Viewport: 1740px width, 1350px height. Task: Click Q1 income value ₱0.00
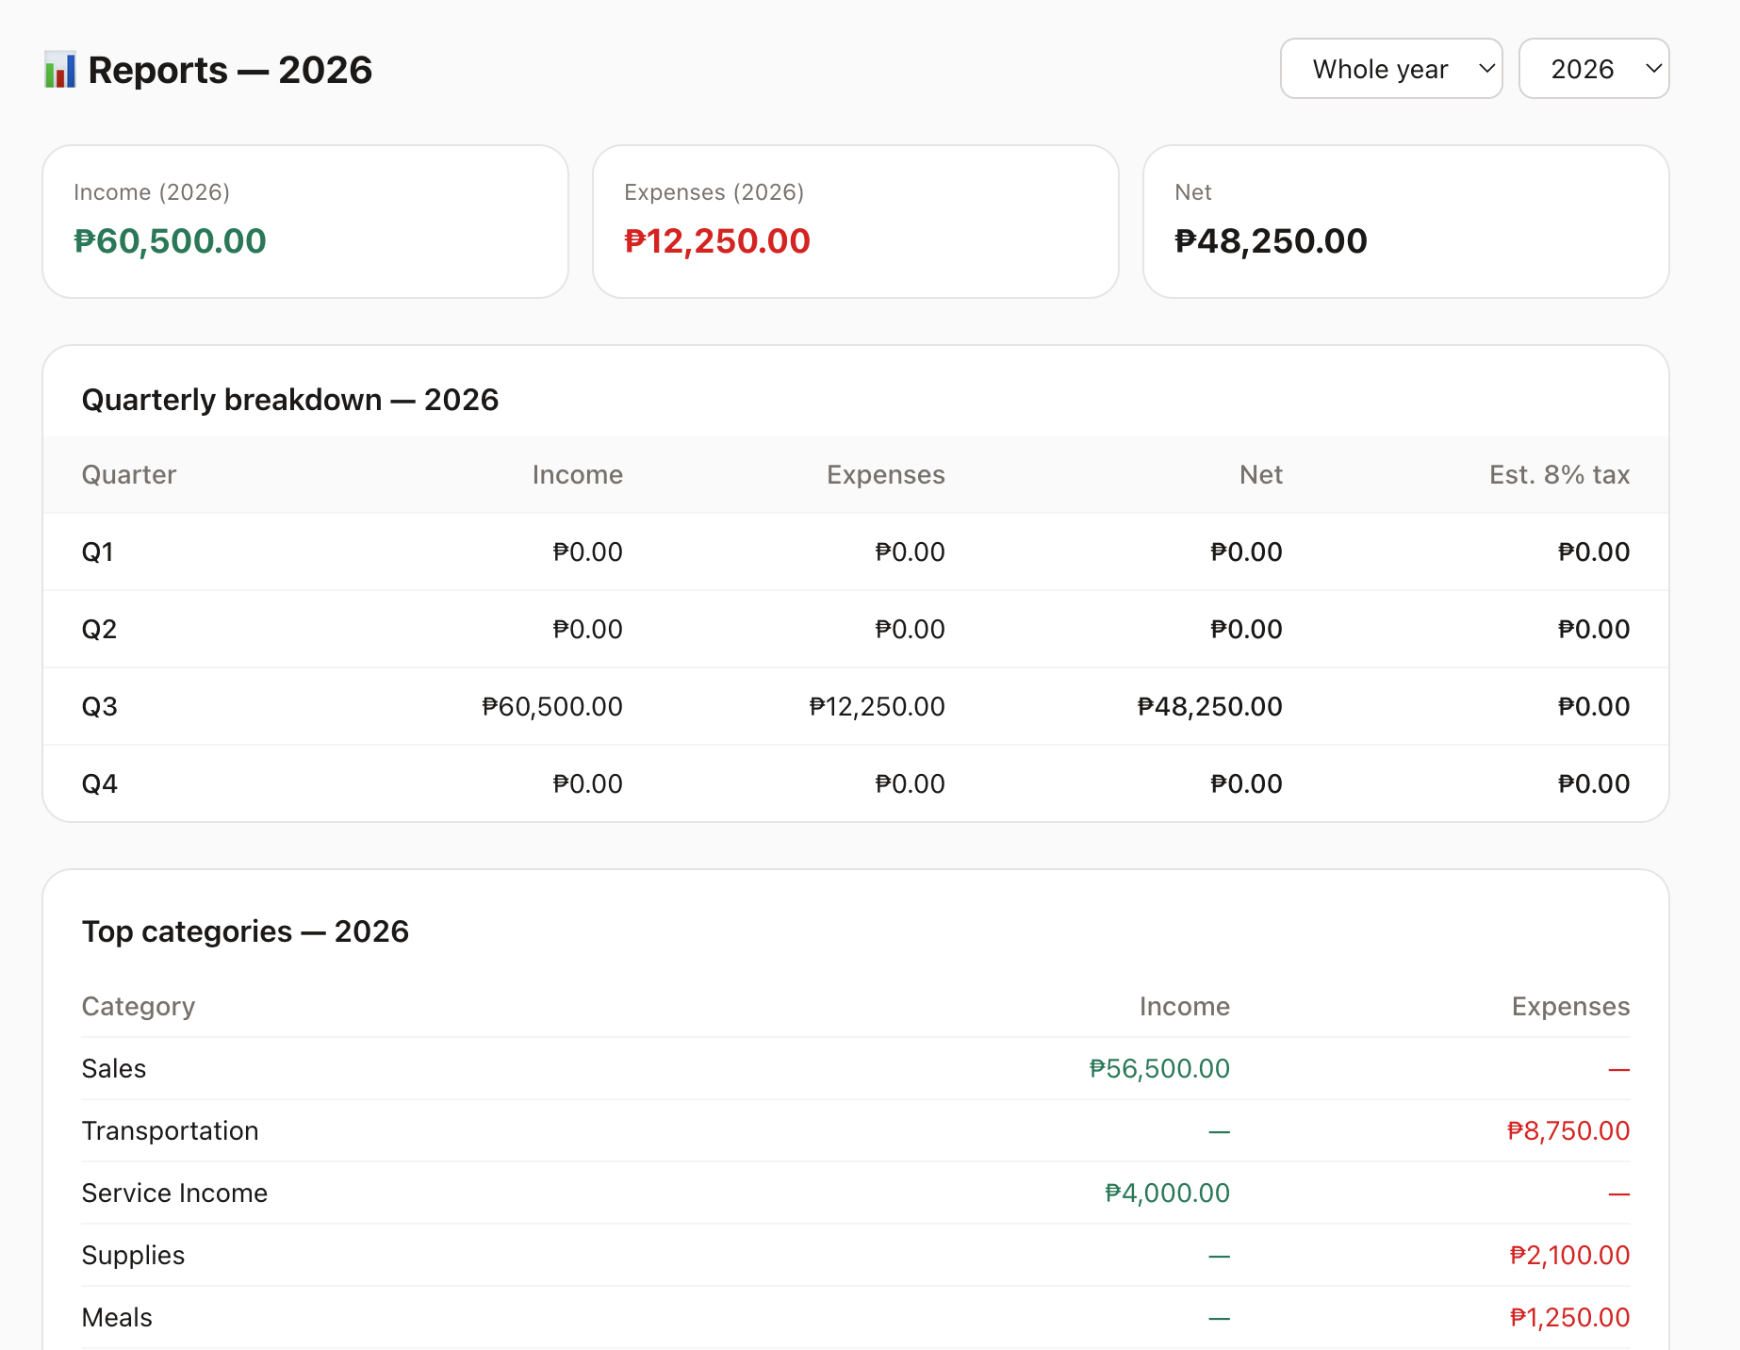point(588,552)
